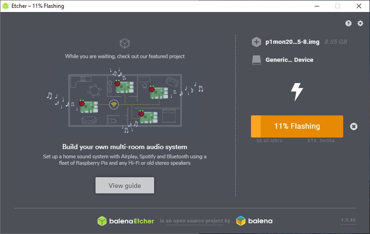
Task: Click the multi-room audio floor plan illustration
Action: (x=125, y=100)
